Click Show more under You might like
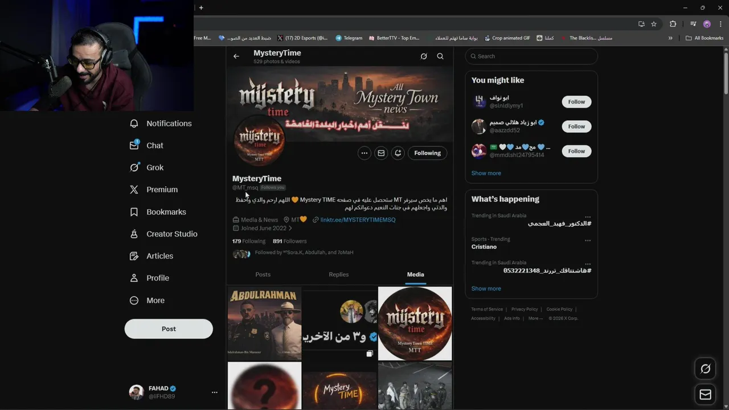 [x=486, y=173]
